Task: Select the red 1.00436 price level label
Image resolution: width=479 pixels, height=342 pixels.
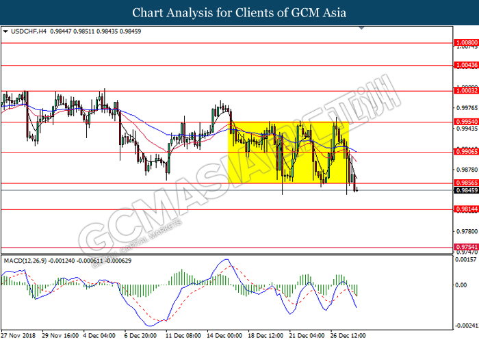Action: 467,65
